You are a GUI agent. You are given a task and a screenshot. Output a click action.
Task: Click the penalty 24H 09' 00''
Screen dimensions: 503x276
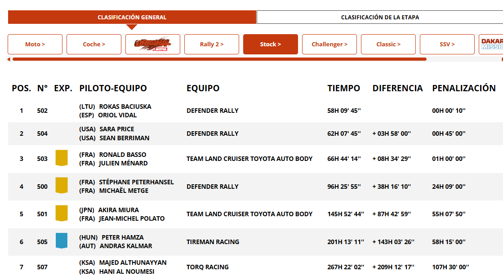click(449, 187)
